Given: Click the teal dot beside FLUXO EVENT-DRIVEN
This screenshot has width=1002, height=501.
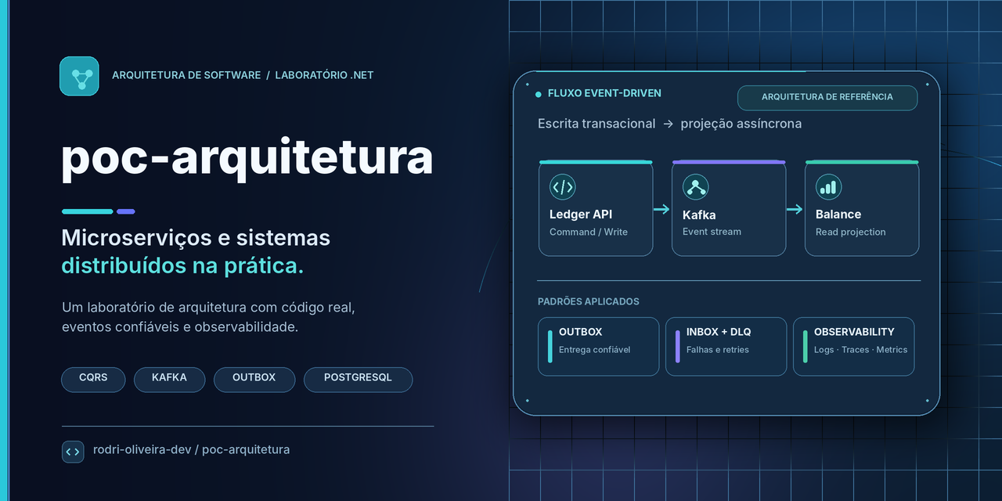Looking at the screenshot, I should pyautogui.click(x=538, y=94).
